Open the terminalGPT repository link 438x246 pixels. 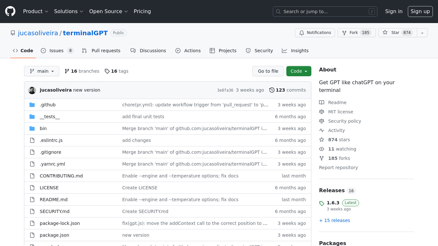click(x=85, y=33)
